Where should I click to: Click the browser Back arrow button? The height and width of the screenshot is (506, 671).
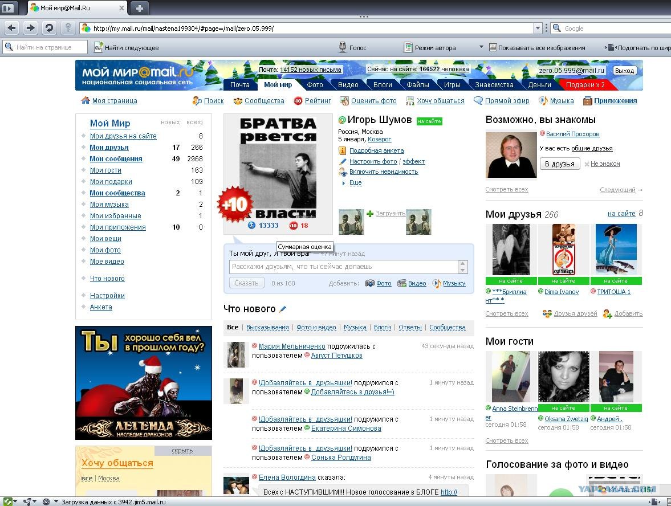click(x=11, y=28)
